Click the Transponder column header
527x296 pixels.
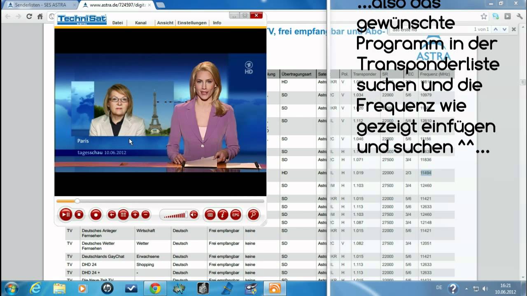pyautogui.click(x=364, y=74)
